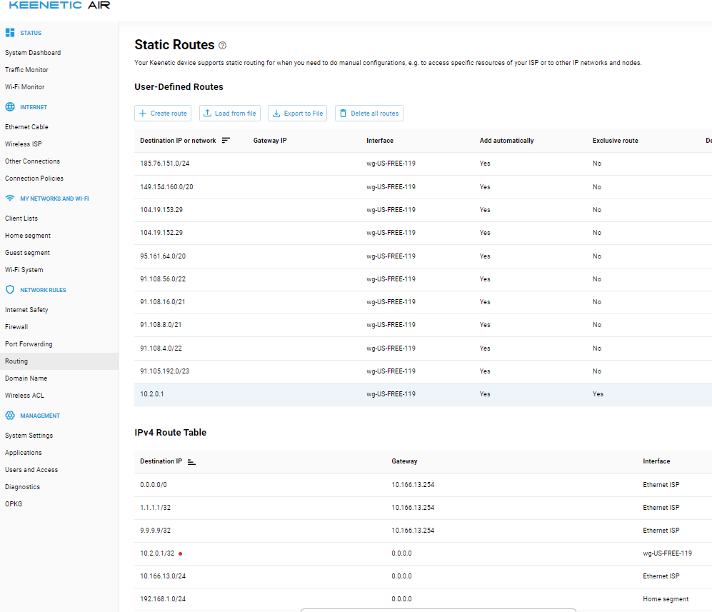Navigate to Diagnostics page
This screenshot has width=712, height=612.
click(x=22, y=487)
